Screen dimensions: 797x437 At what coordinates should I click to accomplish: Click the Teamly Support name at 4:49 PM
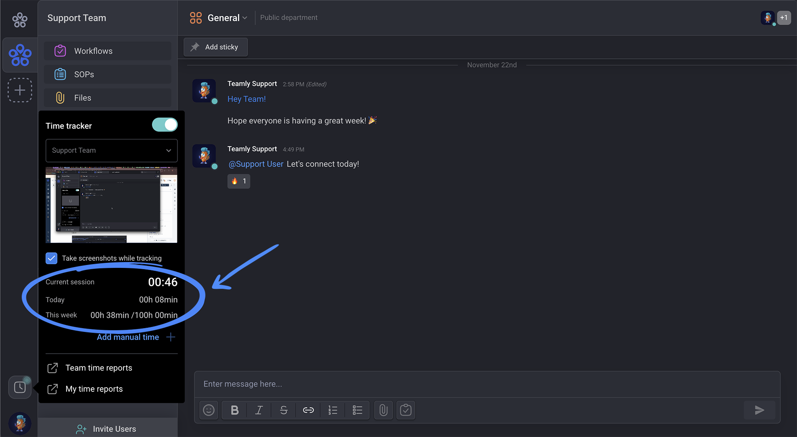point(252,149)
